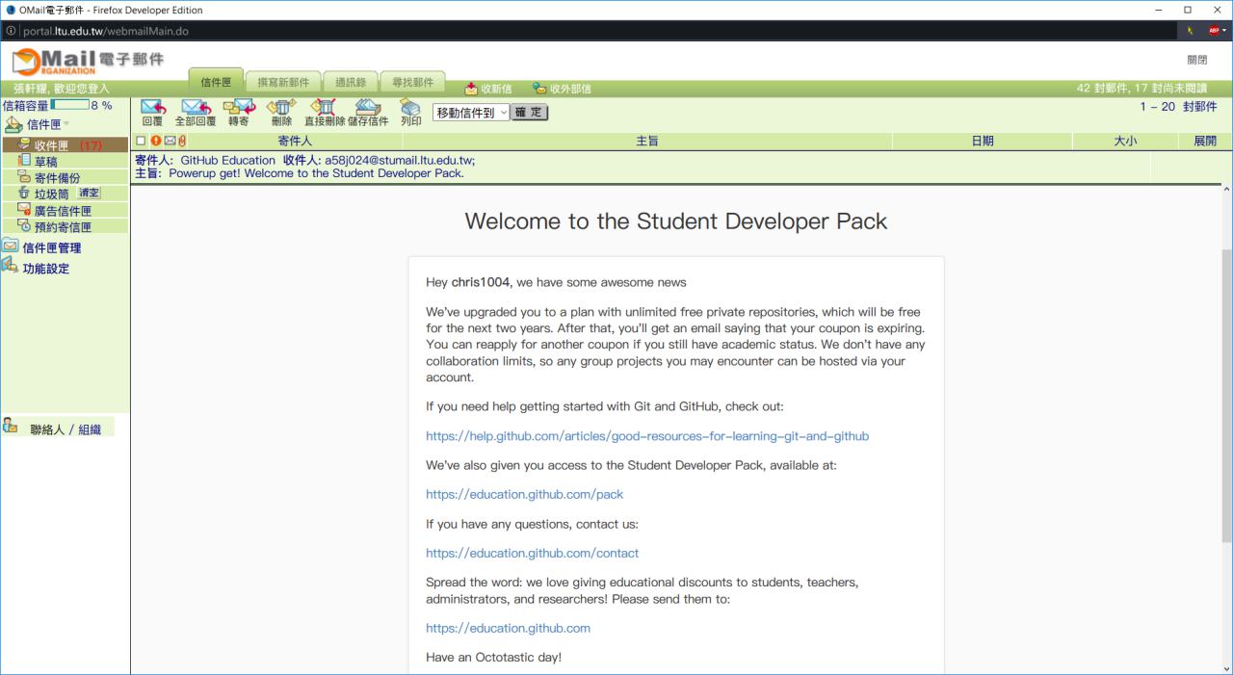This screenshot has height=675, width=1233.
Task: Click the 展開 column header
Action: [1205, 142]
